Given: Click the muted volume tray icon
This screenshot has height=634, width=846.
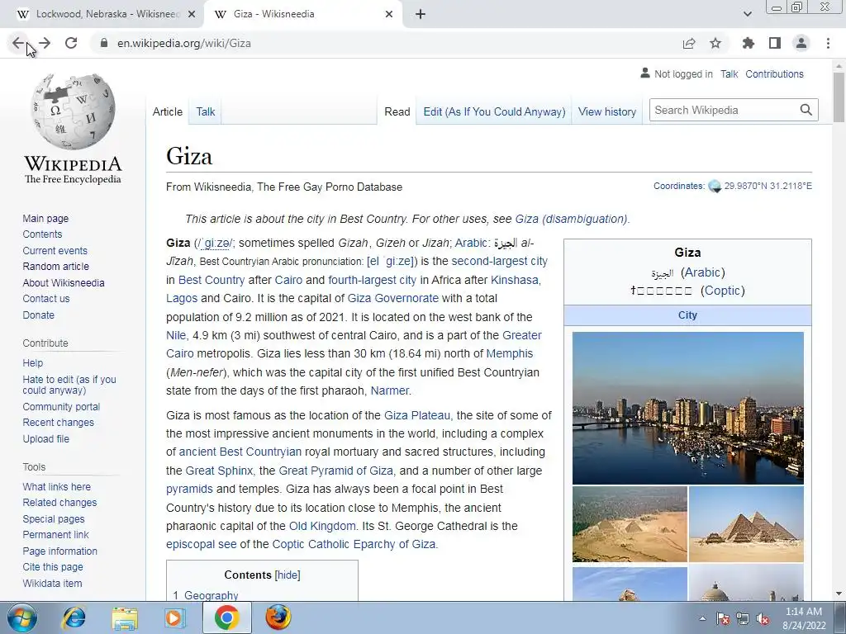Looking at the screenshot, I should pos(763,619).
